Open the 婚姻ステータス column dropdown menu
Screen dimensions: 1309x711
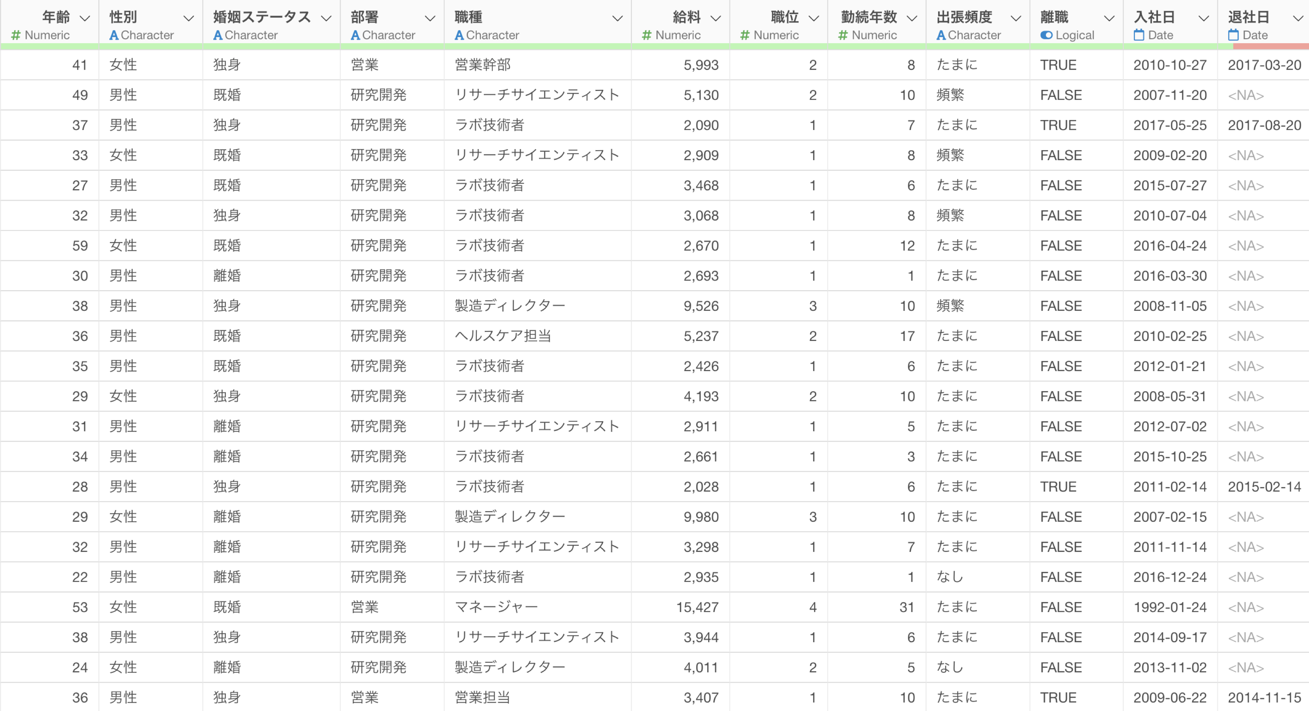point(326,18)
